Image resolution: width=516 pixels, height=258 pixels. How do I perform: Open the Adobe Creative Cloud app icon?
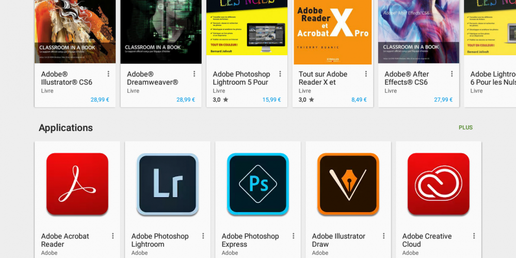click(x=438, y=184)
